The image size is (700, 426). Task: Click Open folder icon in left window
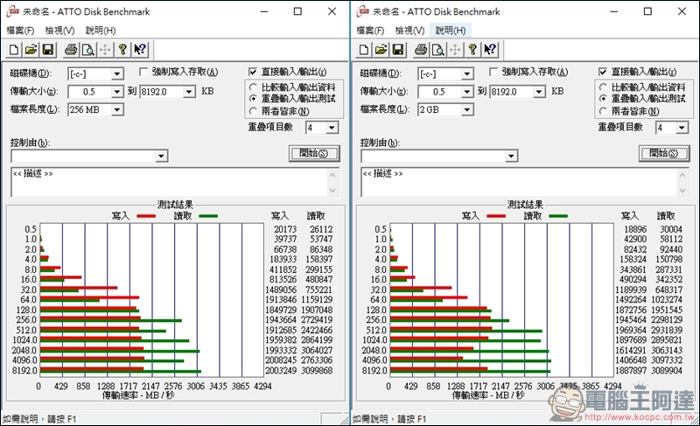click(x=31, y=50)
